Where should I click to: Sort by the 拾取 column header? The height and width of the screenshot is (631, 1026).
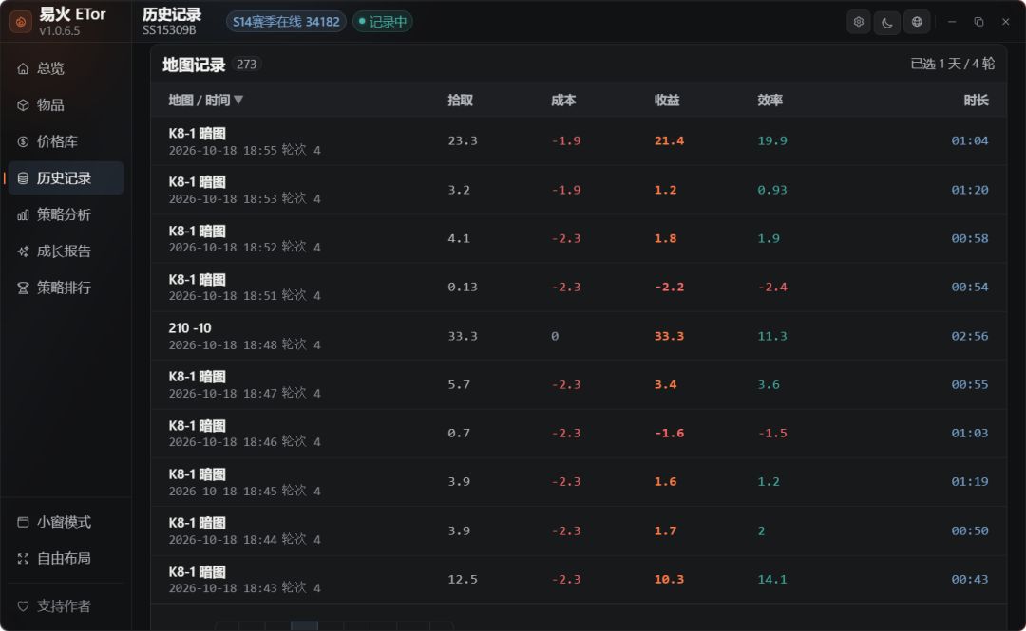(x=460, y=100)
